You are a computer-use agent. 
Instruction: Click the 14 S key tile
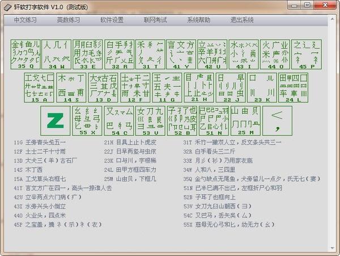tap(71, 88)
